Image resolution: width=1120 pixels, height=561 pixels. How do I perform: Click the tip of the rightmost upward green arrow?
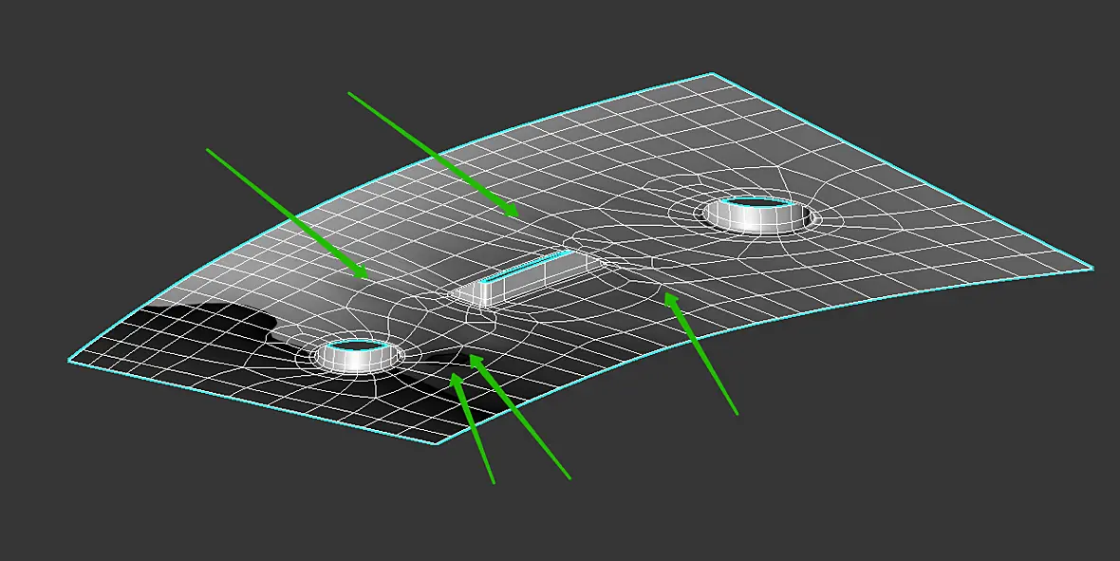[667, 294]
